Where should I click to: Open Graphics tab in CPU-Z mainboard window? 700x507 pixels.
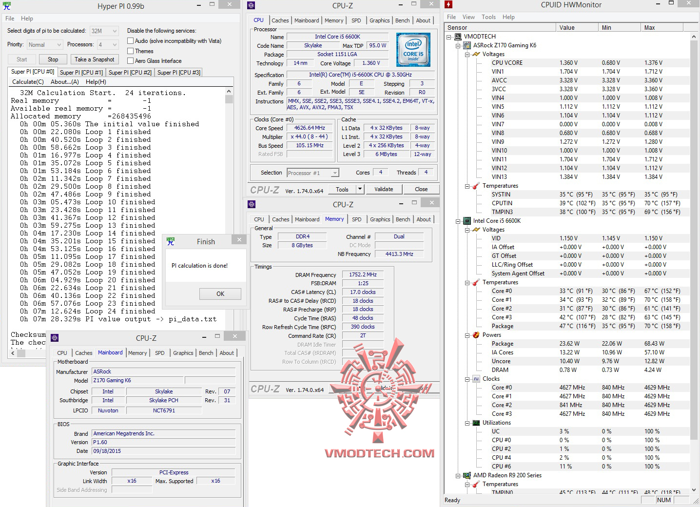click(x=183, y=353)
